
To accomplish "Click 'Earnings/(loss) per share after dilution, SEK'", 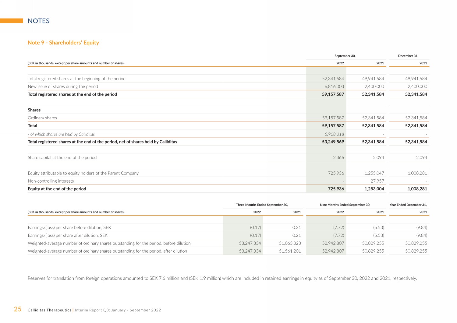I will 68,235.
